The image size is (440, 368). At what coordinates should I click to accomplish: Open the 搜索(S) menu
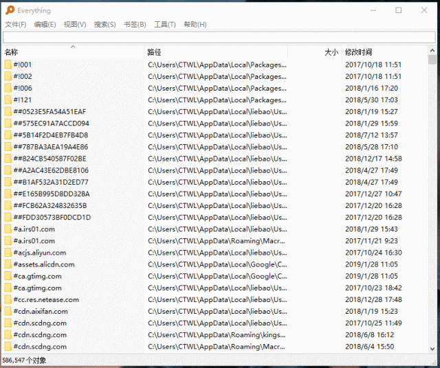tap(105, 25)
